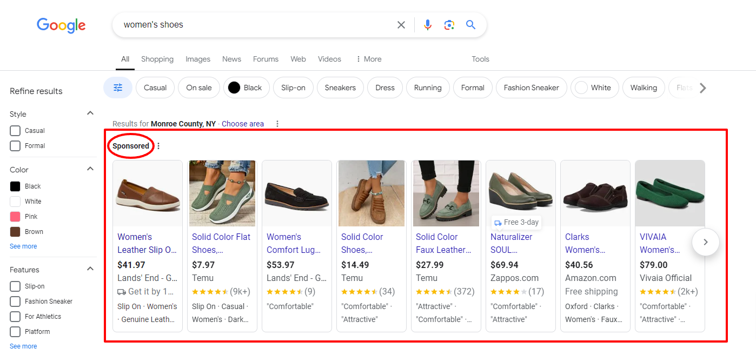Click See more under Features
Screen dimensions: 756x355
[x=23, y=346]
